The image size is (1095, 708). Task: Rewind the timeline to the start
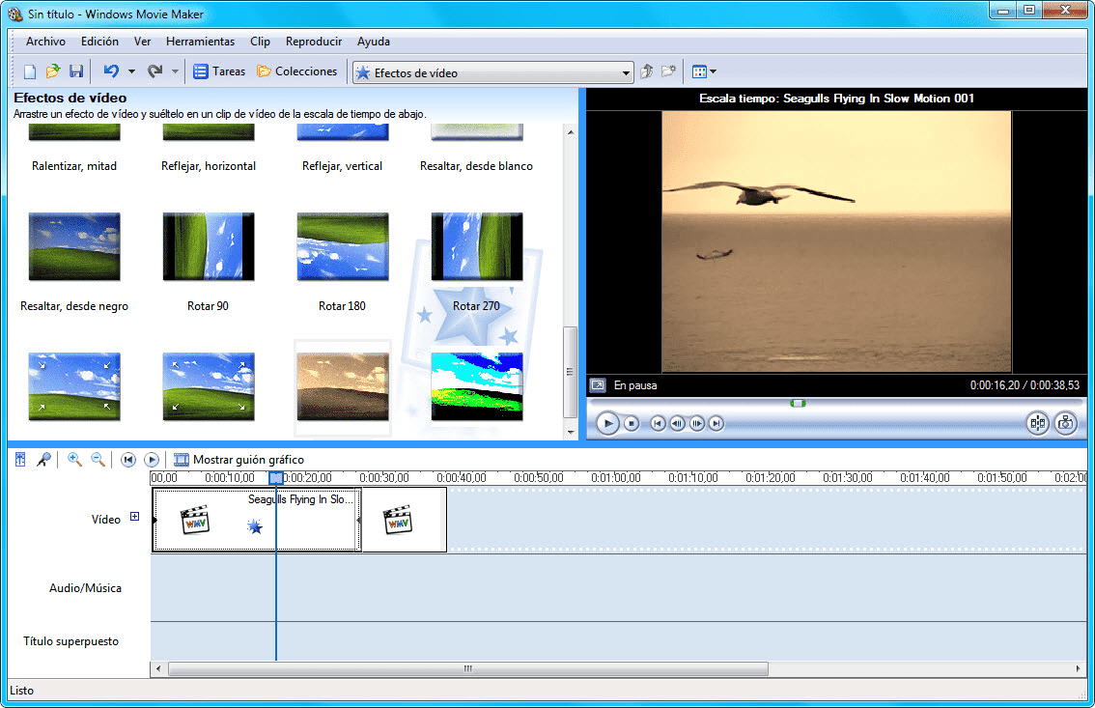[x=128, y=459]
